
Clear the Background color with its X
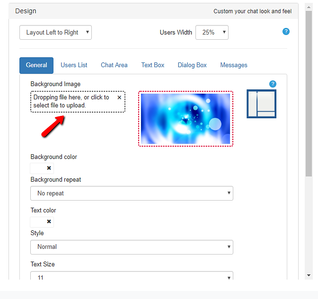point(49,168)
